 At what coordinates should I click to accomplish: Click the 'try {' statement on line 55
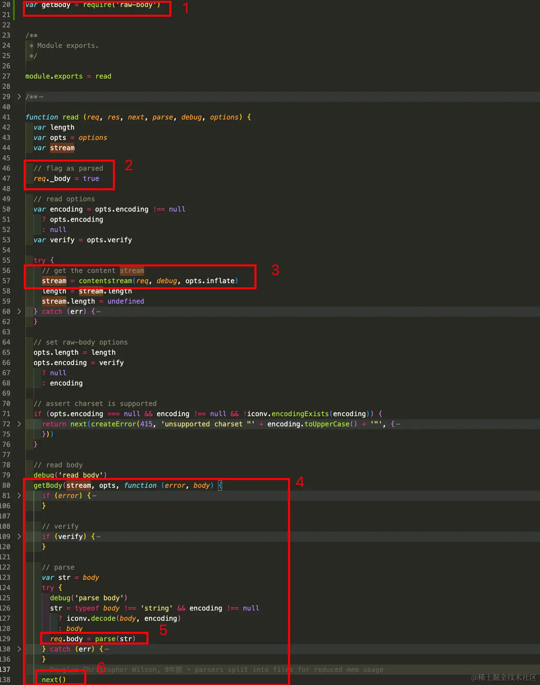tap(44, 260)
